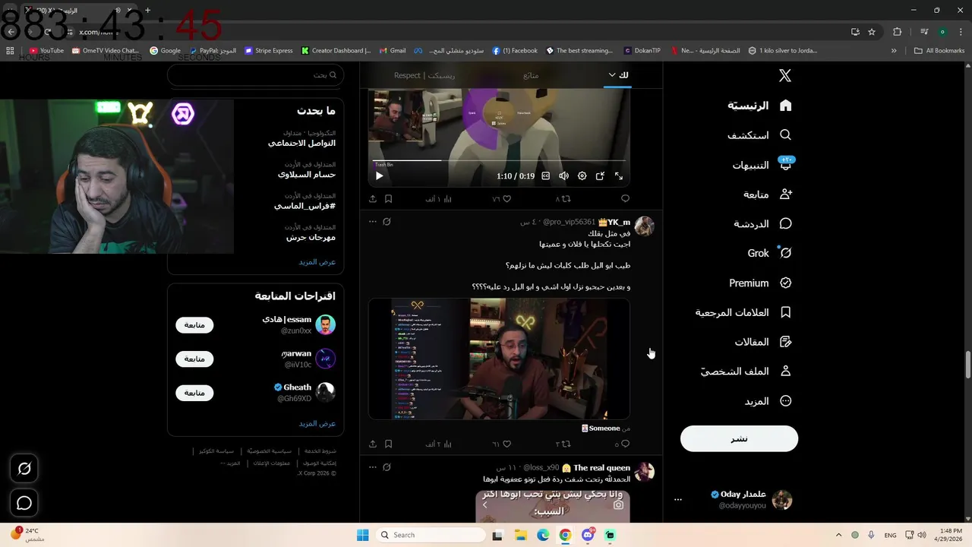The height and width of the screenshot is (547, 972).
Task: Open the YouTube bookmark in Chrome
Action: [46, 51]
